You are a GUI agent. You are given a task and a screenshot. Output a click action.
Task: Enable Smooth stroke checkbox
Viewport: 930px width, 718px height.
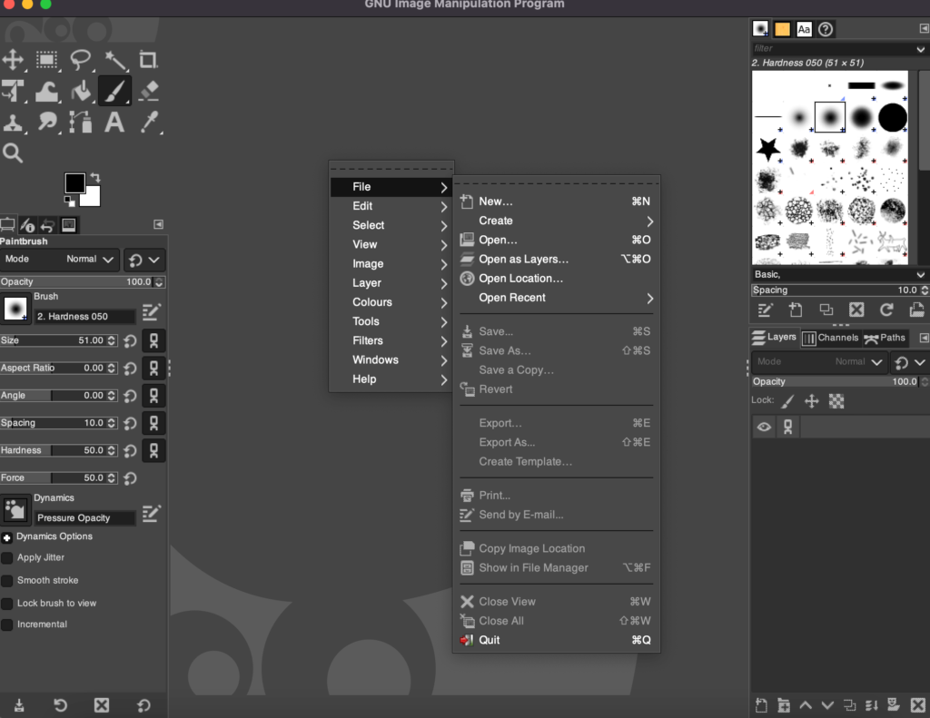click(7, 580)
